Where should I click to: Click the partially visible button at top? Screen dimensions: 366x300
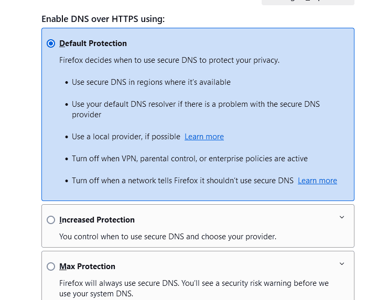(308, 2)
